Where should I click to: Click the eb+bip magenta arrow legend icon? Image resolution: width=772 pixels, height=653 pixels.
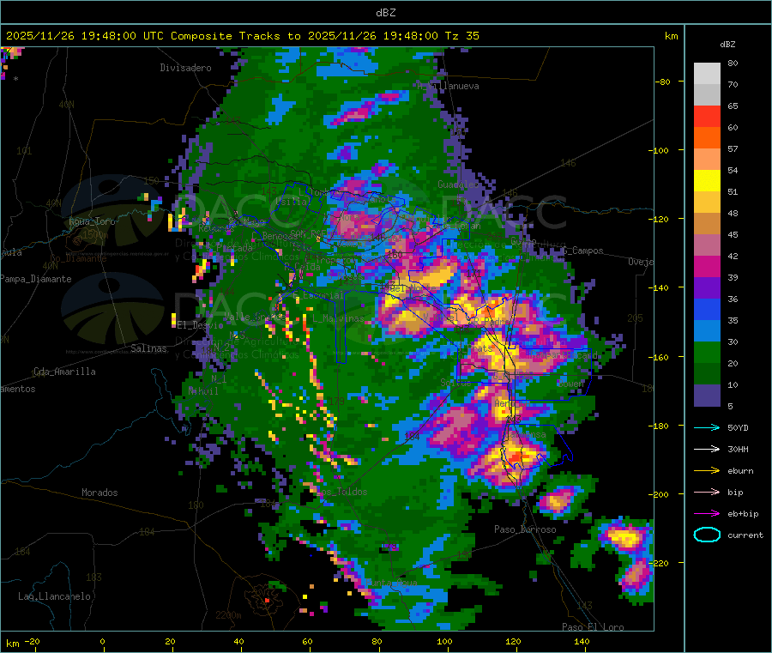click(707, 514)
